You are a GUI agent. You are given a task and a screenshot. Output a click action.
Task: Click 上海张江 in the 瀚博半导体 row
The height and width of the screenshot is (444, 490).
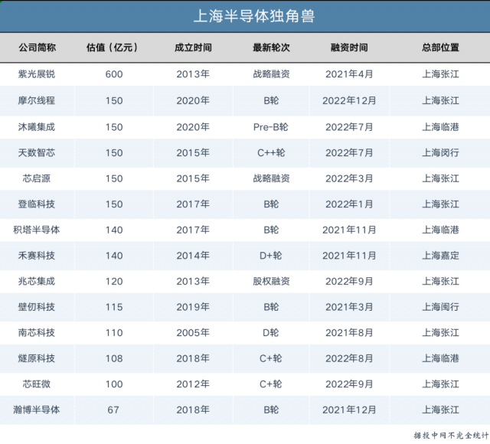click(441, 410)
